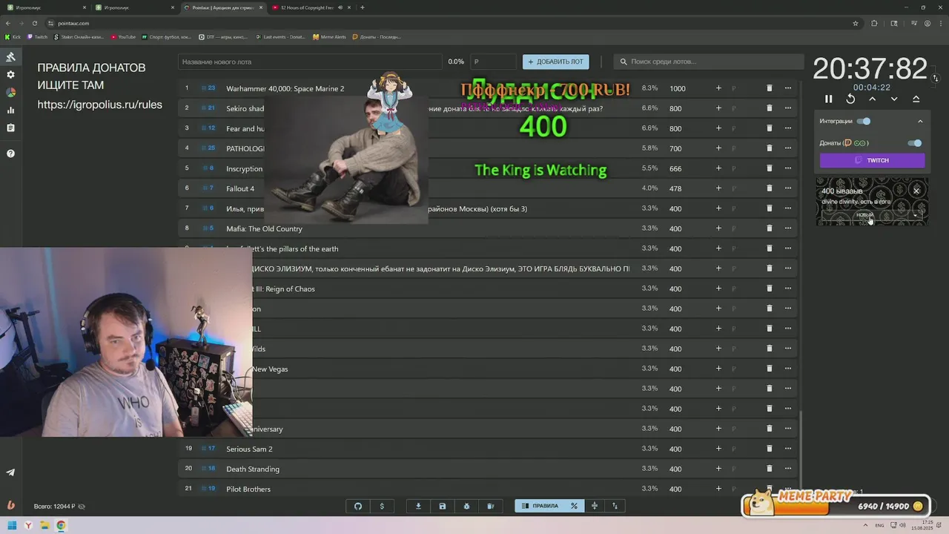Open the GitHub icon in the bottom toolbar
The width and height of the screenshot is (949, 534).
[x=358, y=506]
